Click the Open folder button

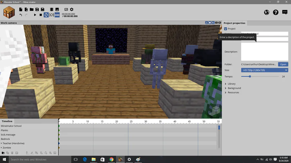pyautogui.click(x=283, y=64)
